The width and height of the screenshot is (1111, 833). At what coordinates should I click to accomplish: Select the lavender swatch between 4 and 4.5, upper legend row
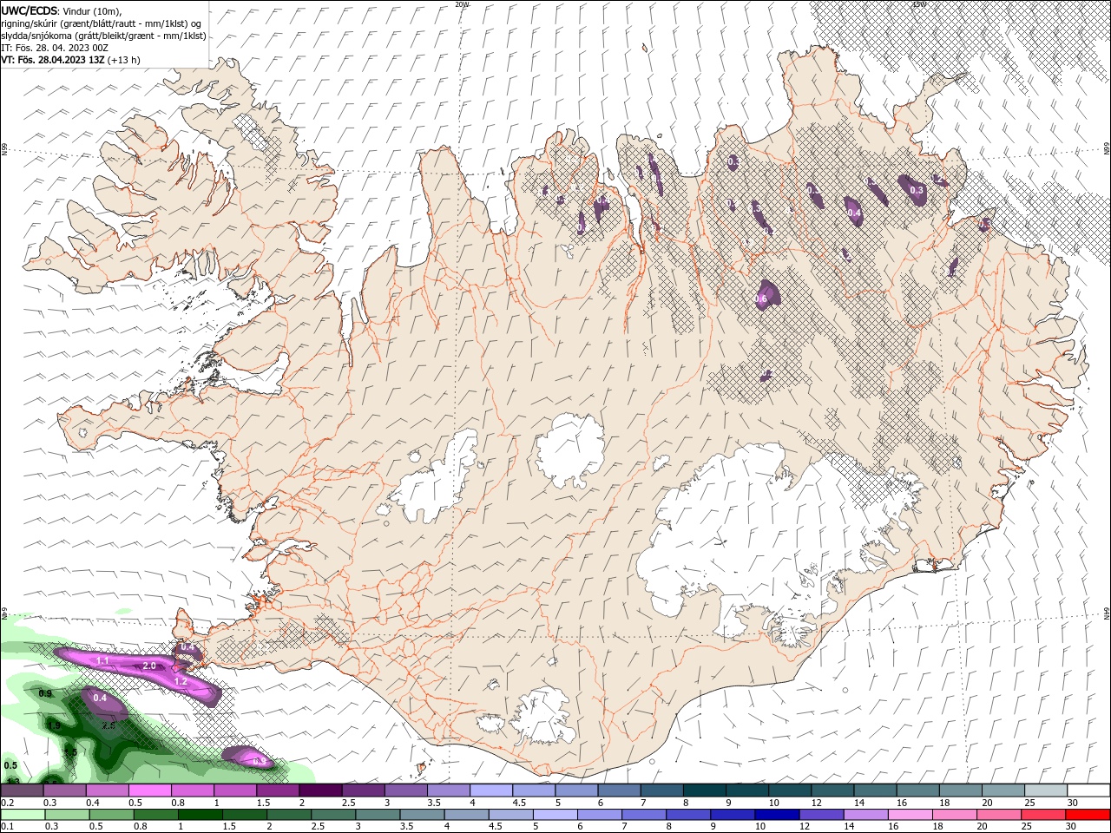pos(490,790)
